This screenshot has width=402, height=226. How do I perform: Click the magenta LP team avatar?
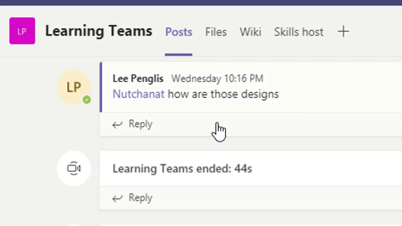(22, 31)
